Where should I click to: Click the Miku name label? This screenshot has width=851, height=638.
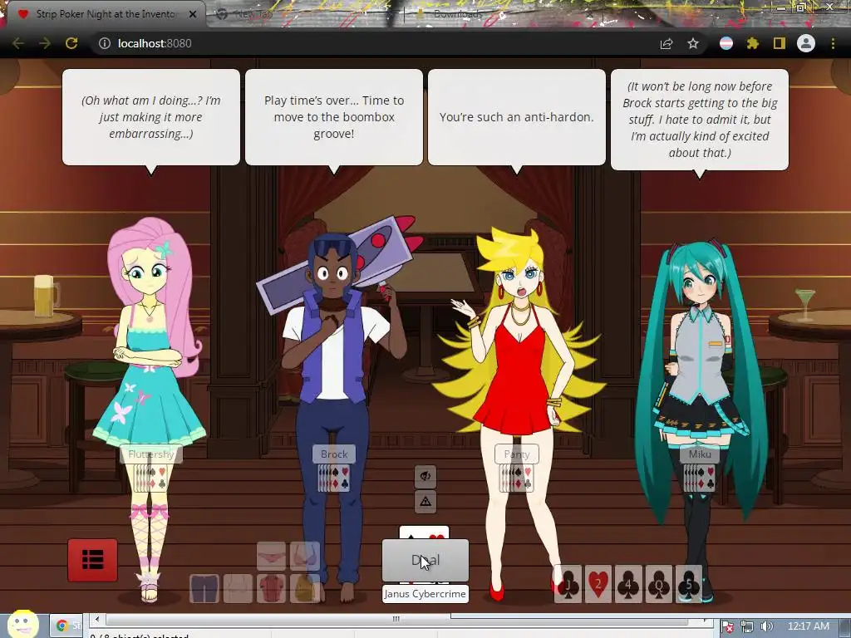click(x=700, y=454)
